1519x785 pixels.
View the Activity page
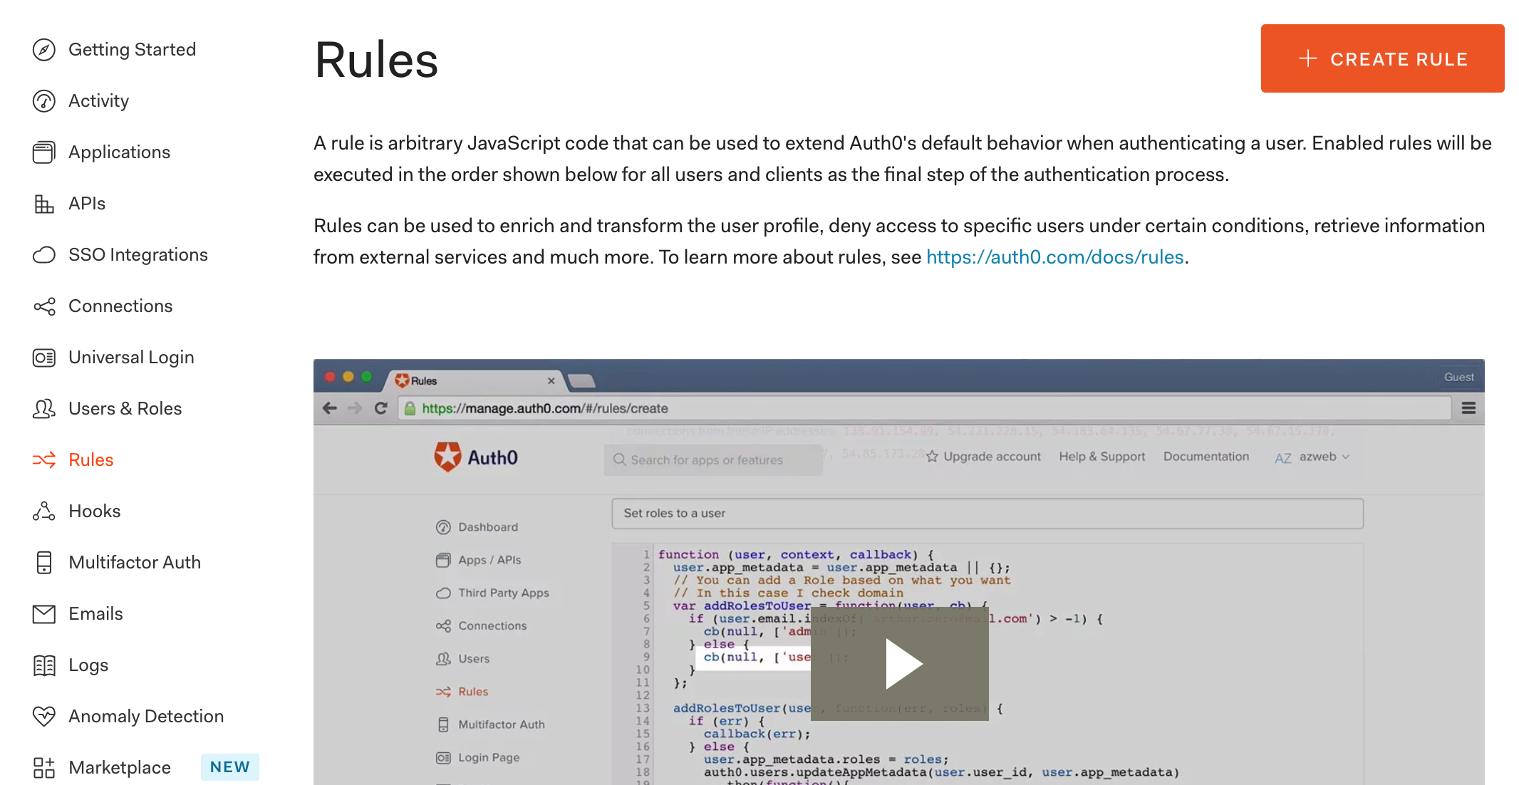coord(98,100)
